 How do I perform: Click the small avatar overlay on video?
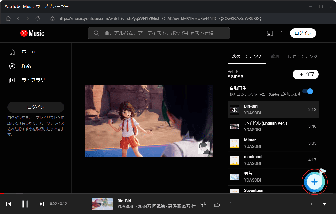click(x=204, y=148)
